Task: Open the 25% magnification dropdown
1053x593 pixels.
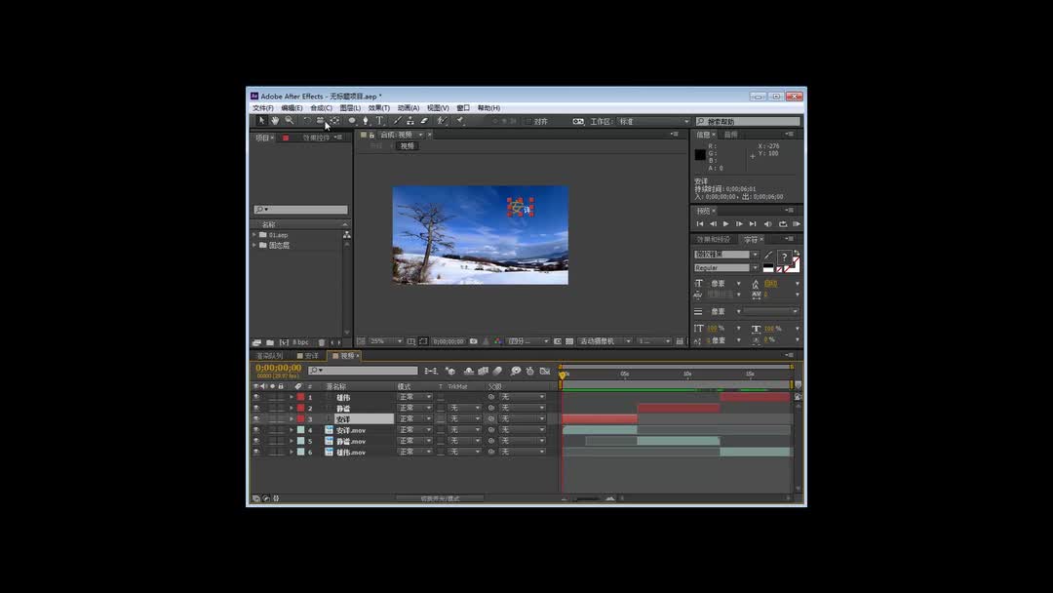Action: tap(385, 341)
